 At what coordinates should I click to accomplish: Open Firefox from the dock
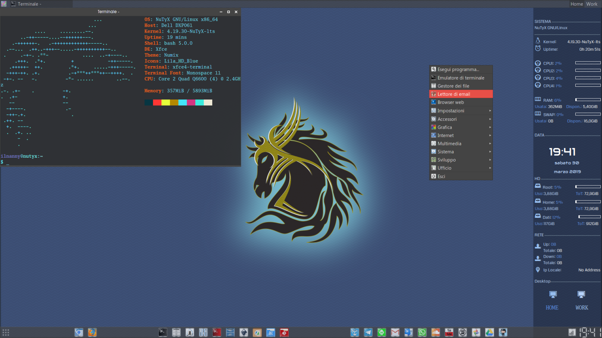92,332
